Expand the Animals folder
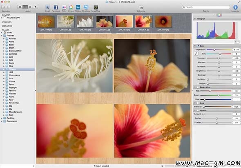241x168 pixels. pos(4,38)
